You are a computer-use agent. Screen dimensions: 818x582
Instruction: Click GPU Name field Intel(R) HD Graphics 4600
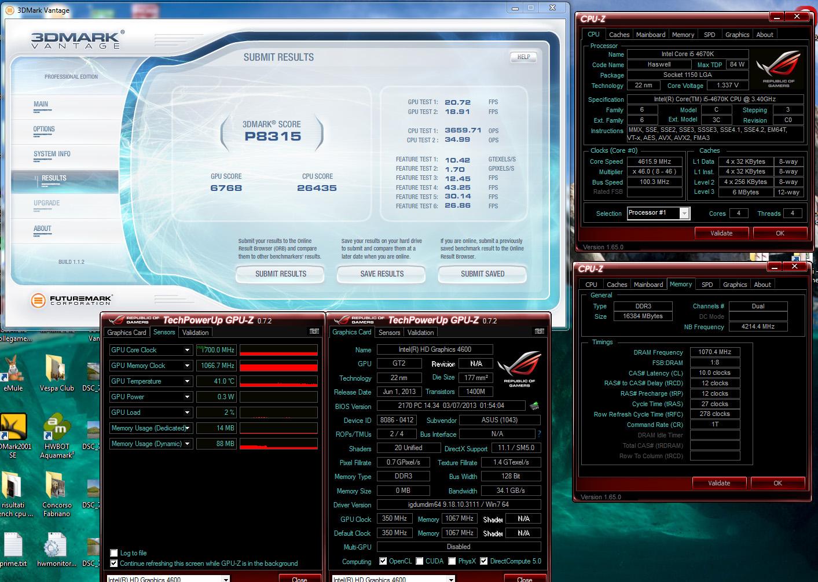[x=435, y=349]
